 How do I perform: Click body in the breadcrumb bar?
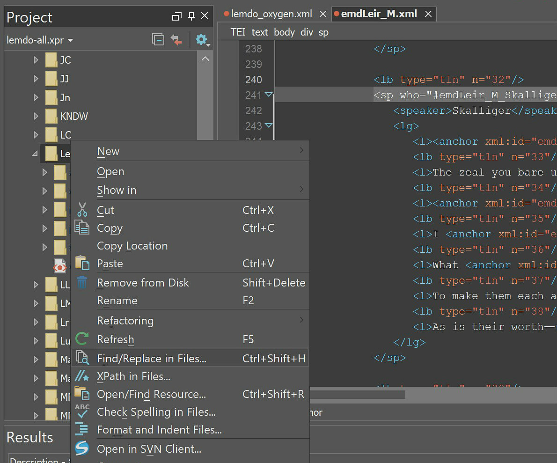pos(284,32)
